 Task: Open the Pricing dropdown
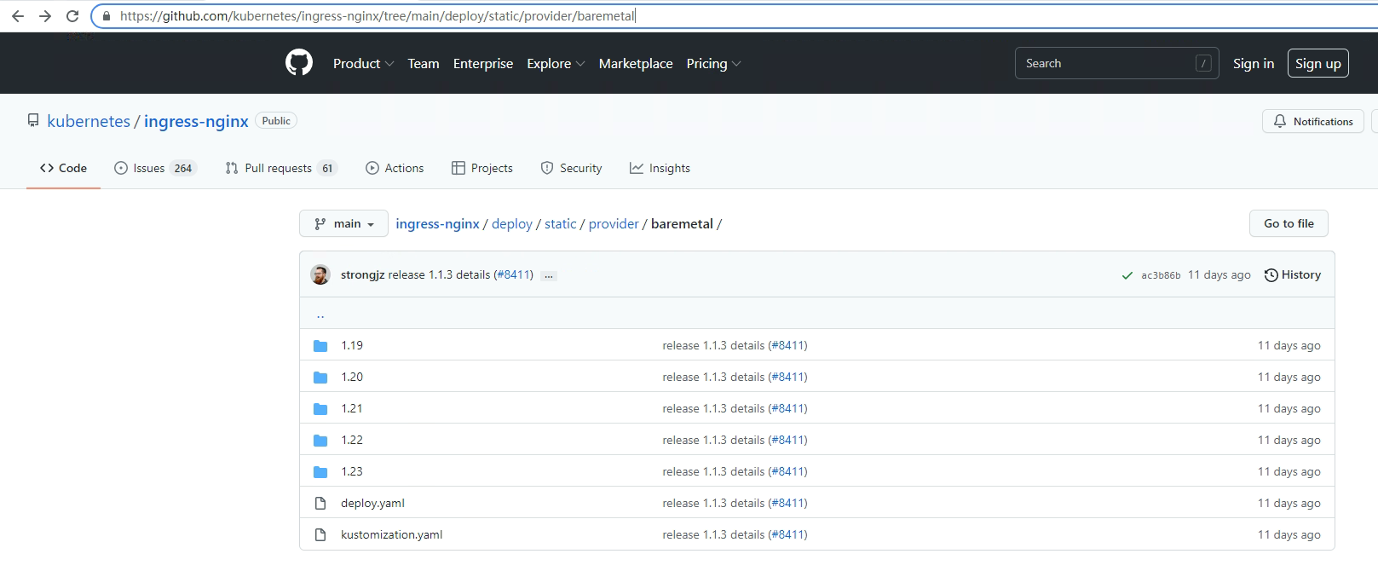[713, 64]
